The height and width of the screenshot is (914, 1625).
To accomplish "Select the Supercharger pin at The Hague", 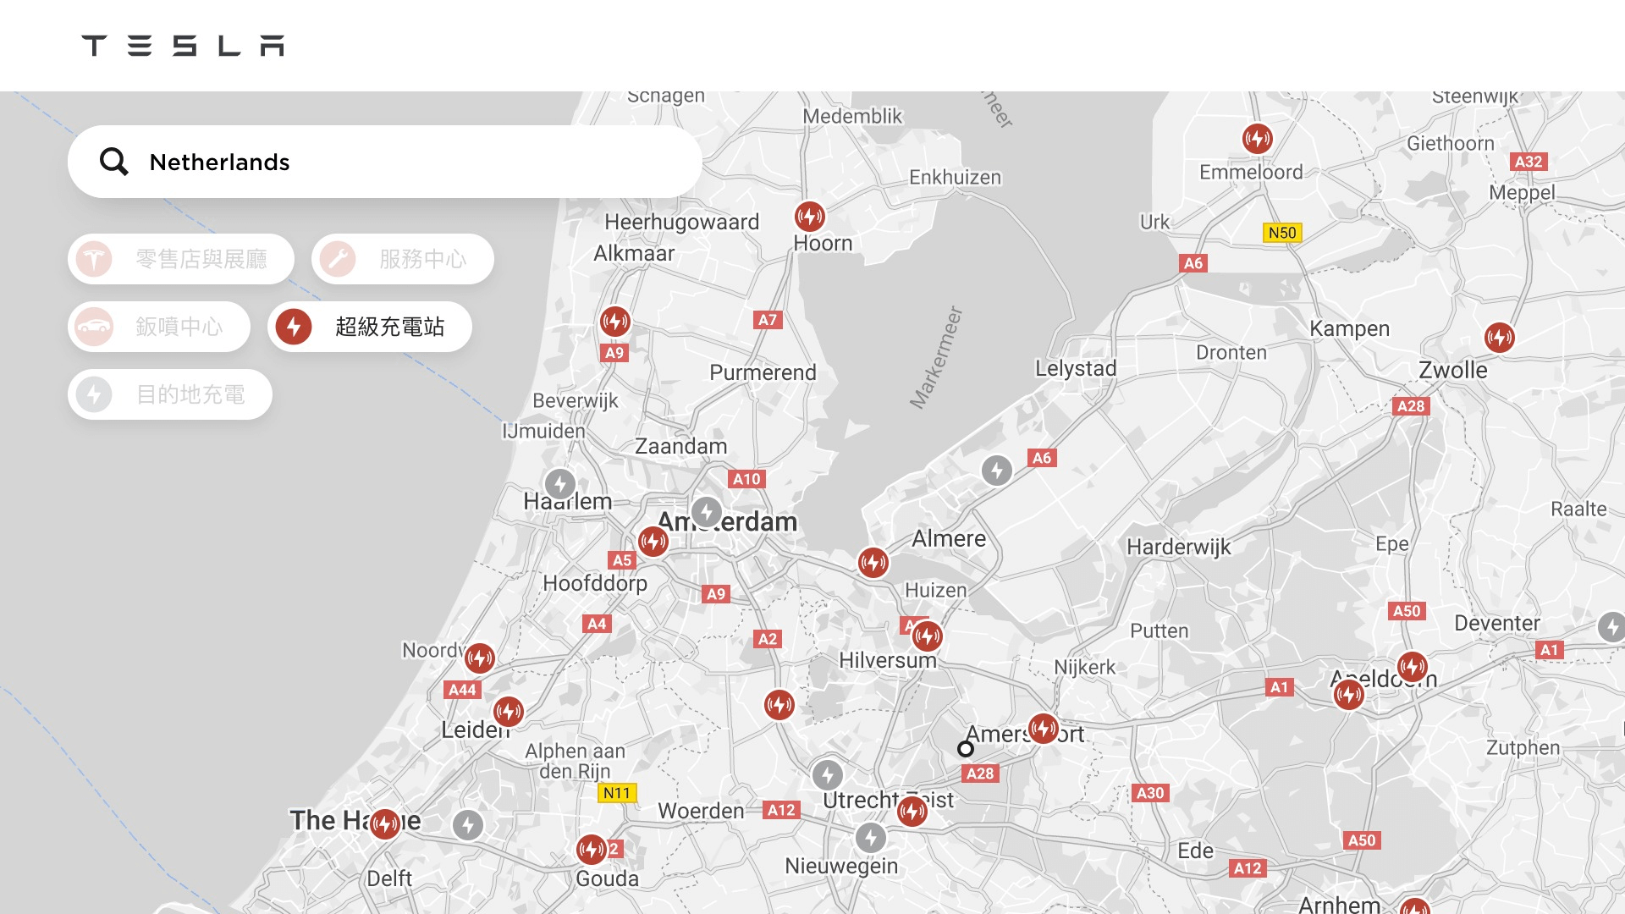I will pyautogui.click(x=385, y=823).
